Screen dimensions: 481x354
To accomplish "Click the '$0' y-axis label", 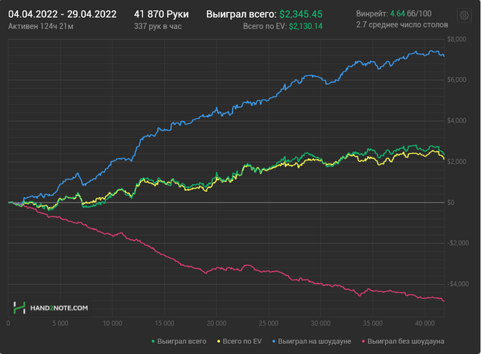I will pyautogui.click(x=451, y=203).
